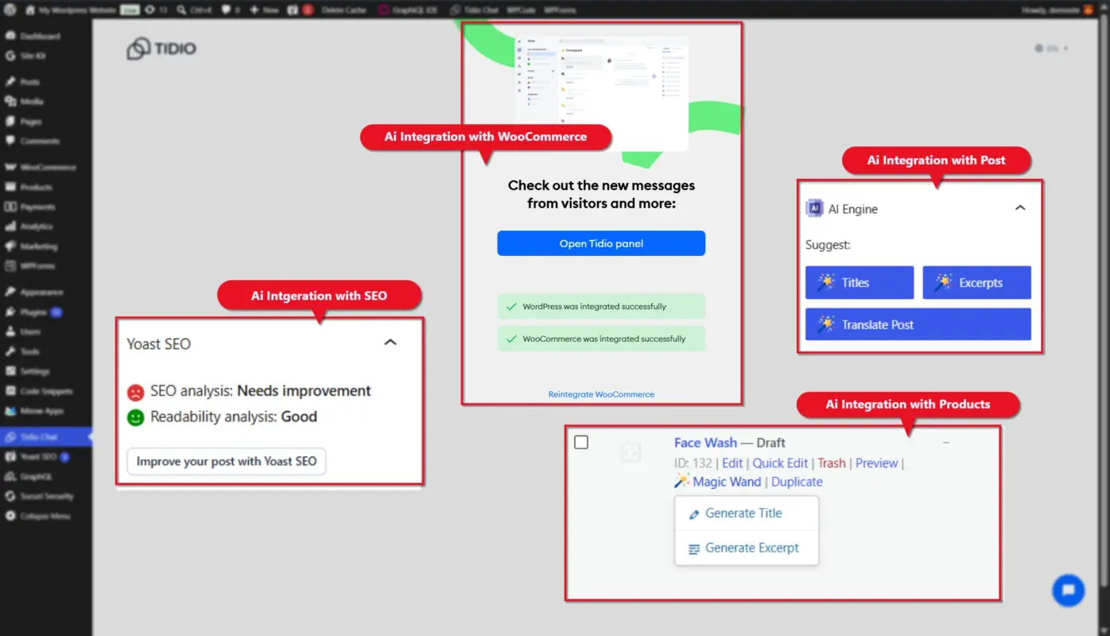Open the New content menu in admin bar
The image size is (1110, 636).
264,10
